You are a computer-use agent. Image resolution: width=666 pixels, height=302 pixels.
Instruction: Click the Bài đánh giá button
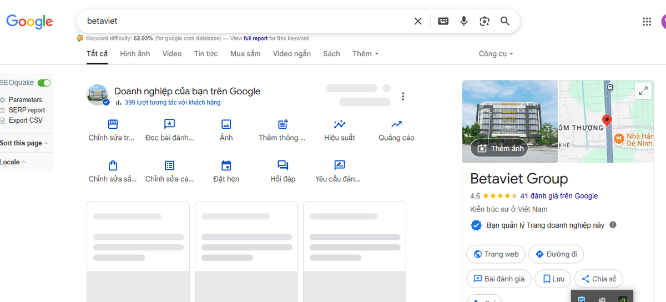499,279
